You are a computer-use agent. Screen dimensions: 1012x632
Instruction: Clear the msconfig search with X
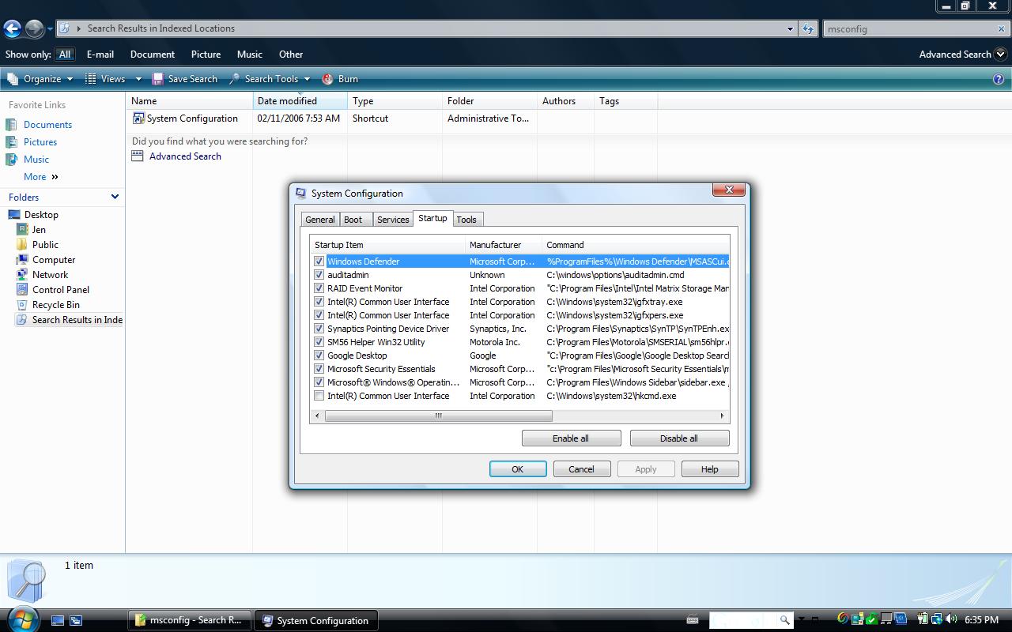point(1001,28)
